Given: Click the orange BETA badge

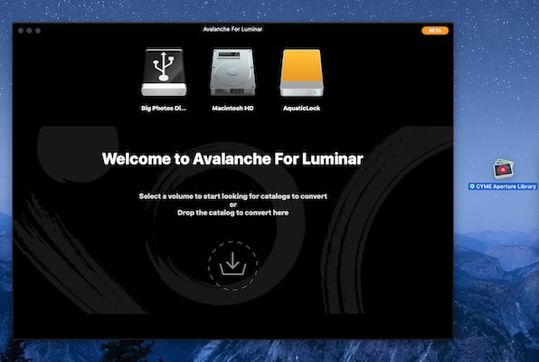Looking at the screenshot, I should click(435, 31).
